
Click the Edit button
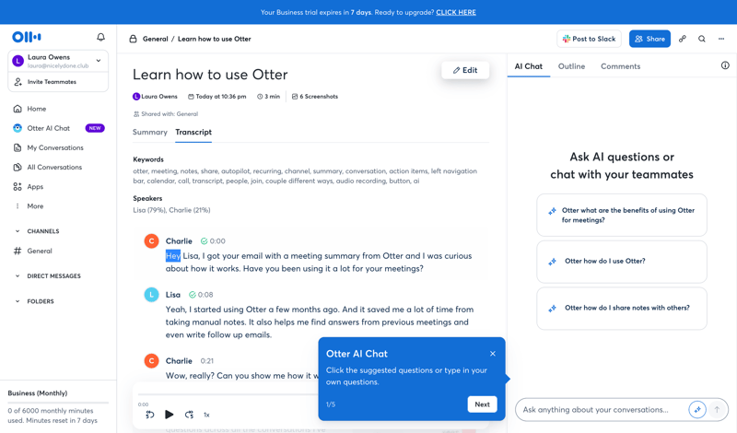point(465,70)
